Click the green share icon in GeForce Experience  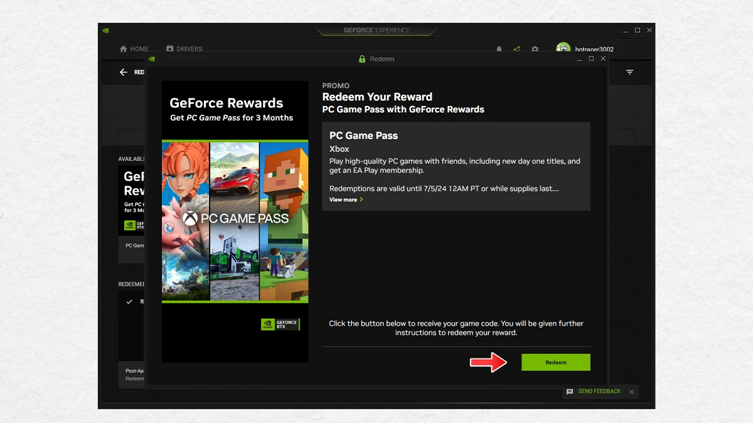pos(516,49)
